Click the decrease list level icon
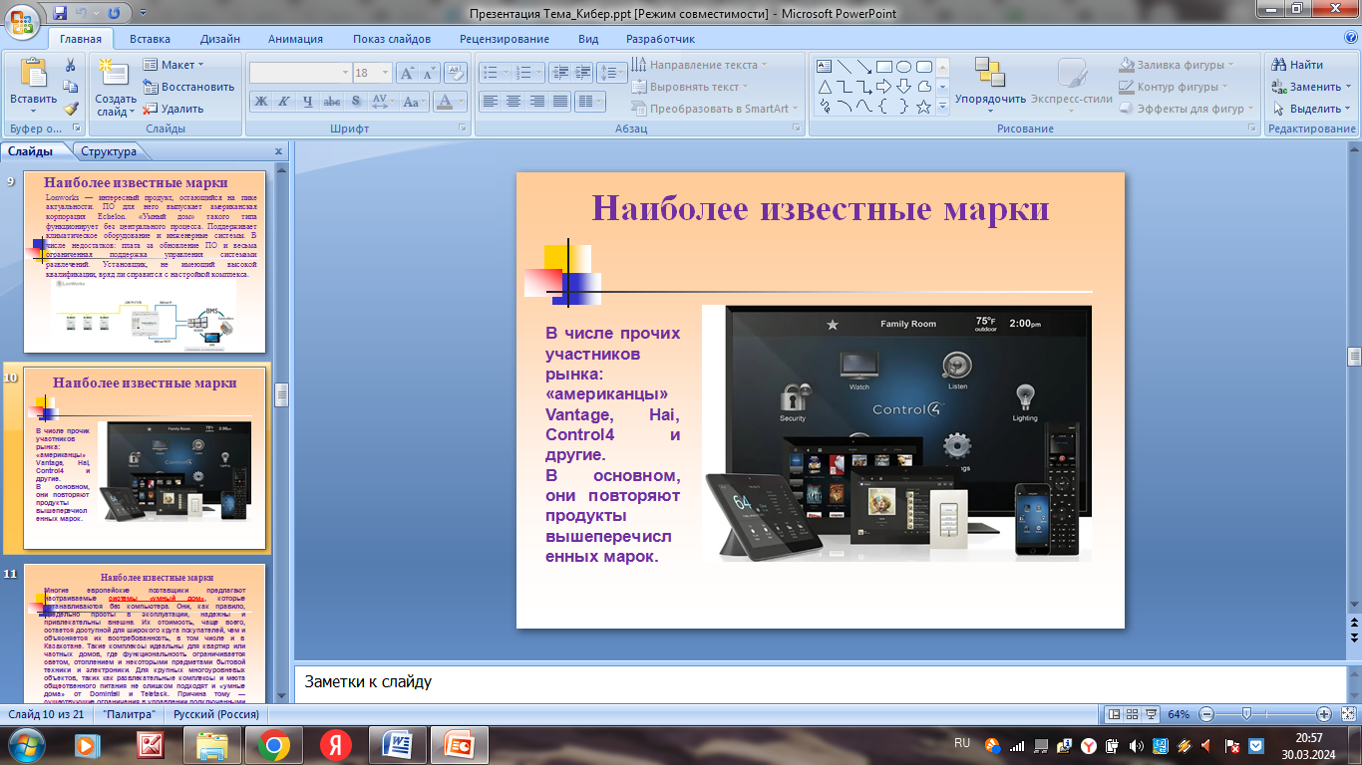1362x765 pixels. coord(558,73)
